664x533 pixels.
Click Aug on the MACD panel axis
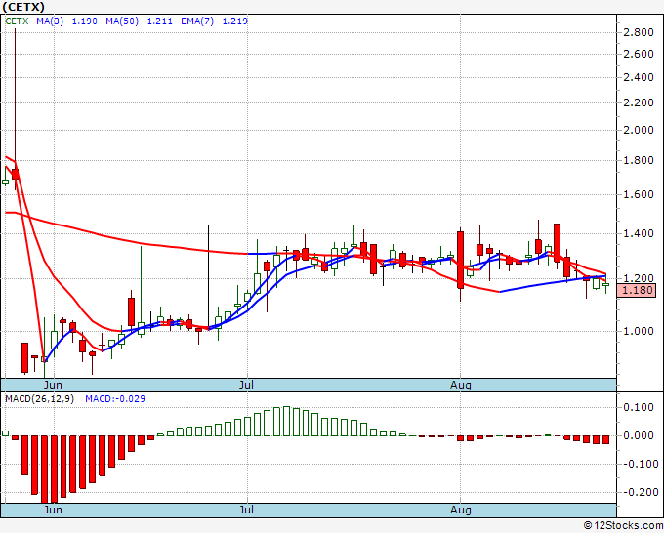461,510
